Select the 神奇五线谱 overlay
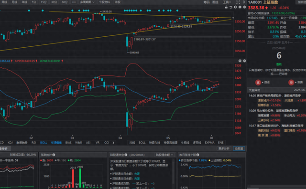The height and width of the screenshot is (189, 306). pos(171,143)
